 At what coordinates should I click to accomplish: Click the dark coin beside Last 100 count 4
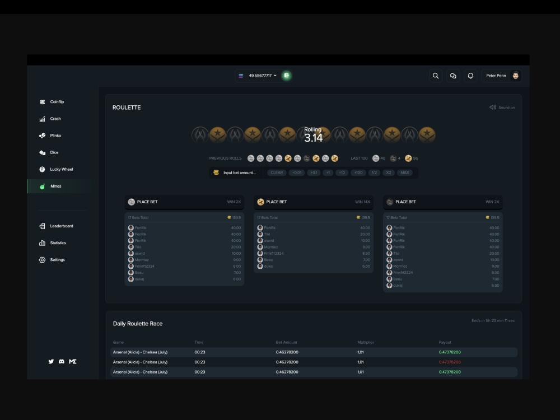(x=393, y=158)
